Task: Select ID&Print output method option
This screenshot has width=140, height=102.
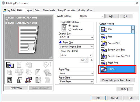Action: (117, 69)
